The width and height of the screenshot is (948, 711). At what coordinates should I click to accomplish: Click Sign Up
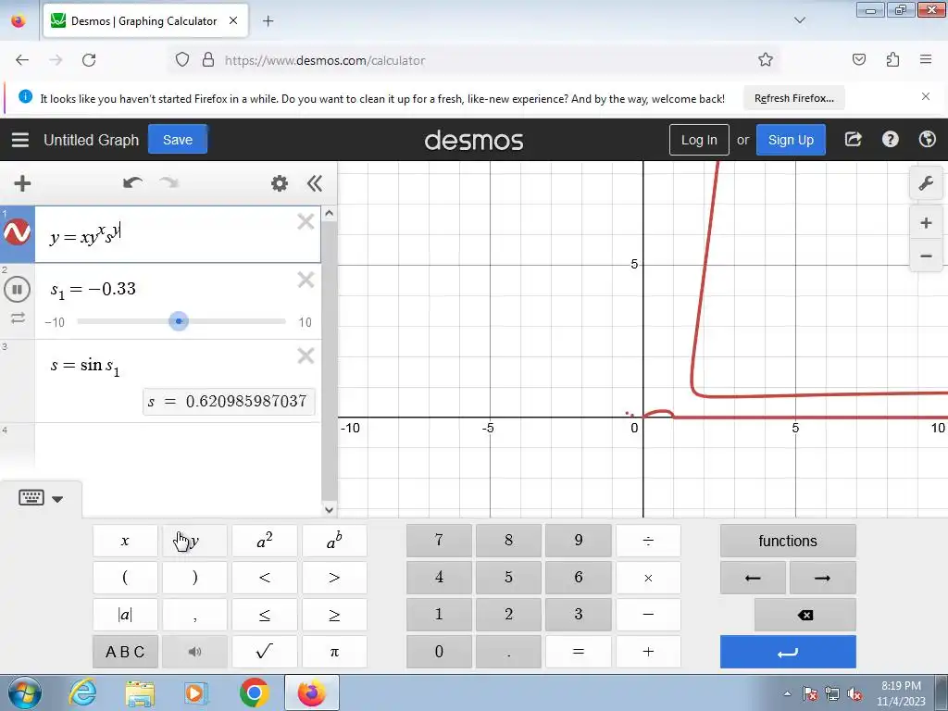coord(791,140)
